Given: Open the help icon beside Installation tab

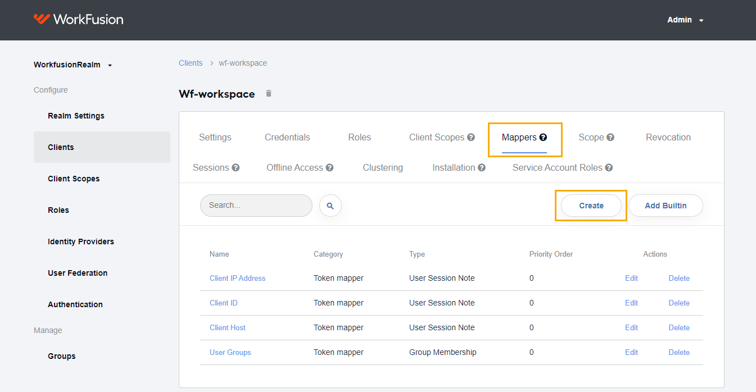Looking at the screenshot, I should tap(482, 167).
